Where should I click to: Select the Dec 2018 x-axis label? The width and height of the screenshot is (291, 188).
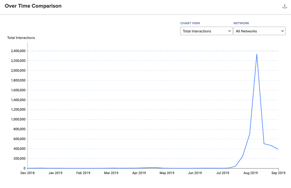click(x=27, y=173)
